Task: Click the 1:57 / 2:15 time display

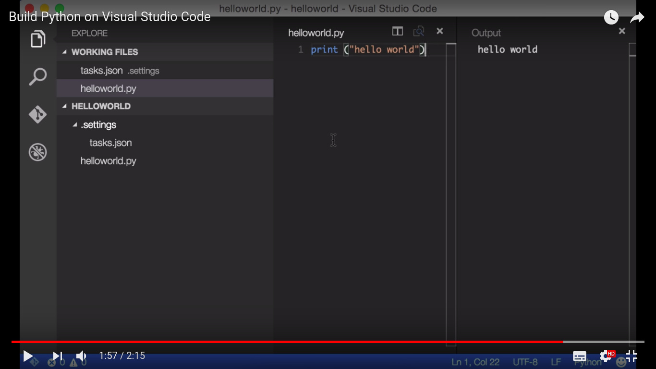Action: pyautogui.click(x=122, y=356)
